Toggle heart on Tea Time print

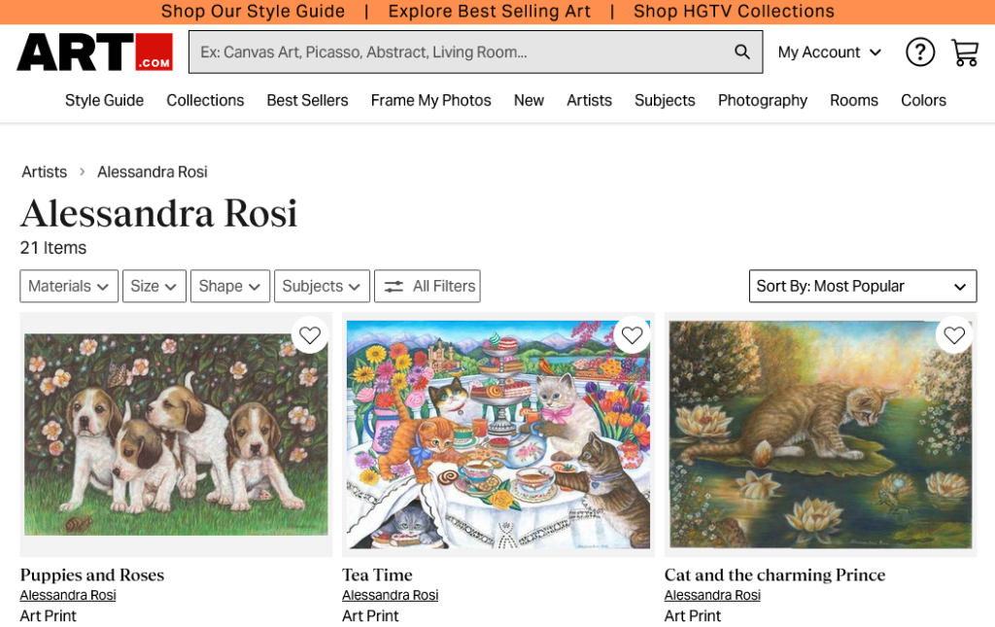click(x=633, y=335)
